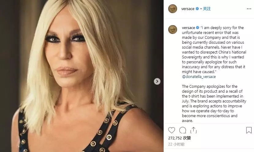Go to the next photo with the arrow button

click(x=157, y=81)
